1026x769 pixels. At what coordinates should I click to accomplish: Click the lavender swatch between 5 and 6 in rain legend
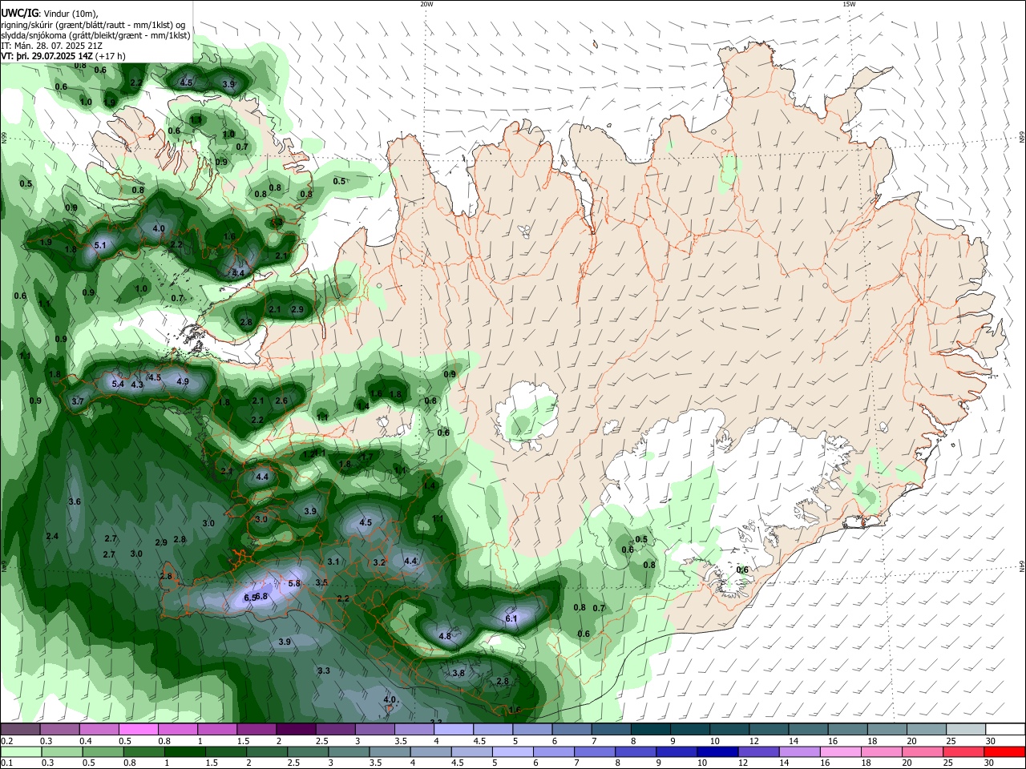(512, 752)
